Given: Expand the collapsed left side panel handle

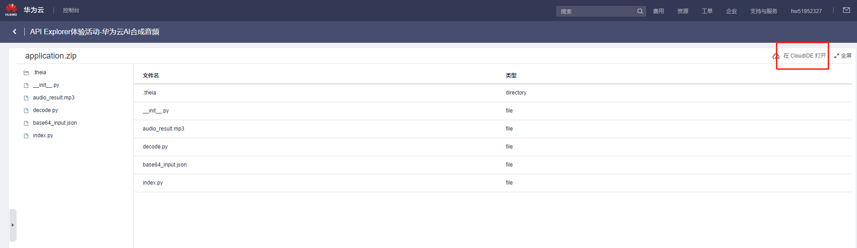Looking at the screenshot, I should [x=13, y=225].
